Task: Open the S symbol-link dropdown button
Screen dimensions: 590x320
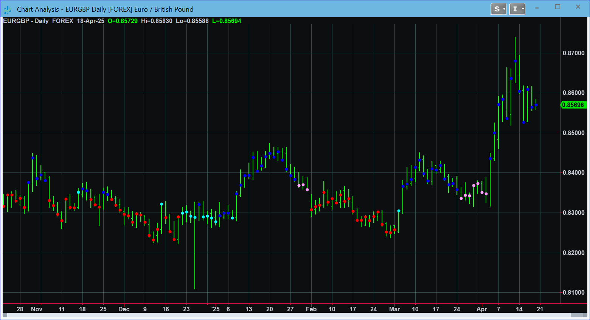Action: coord(498,9)
